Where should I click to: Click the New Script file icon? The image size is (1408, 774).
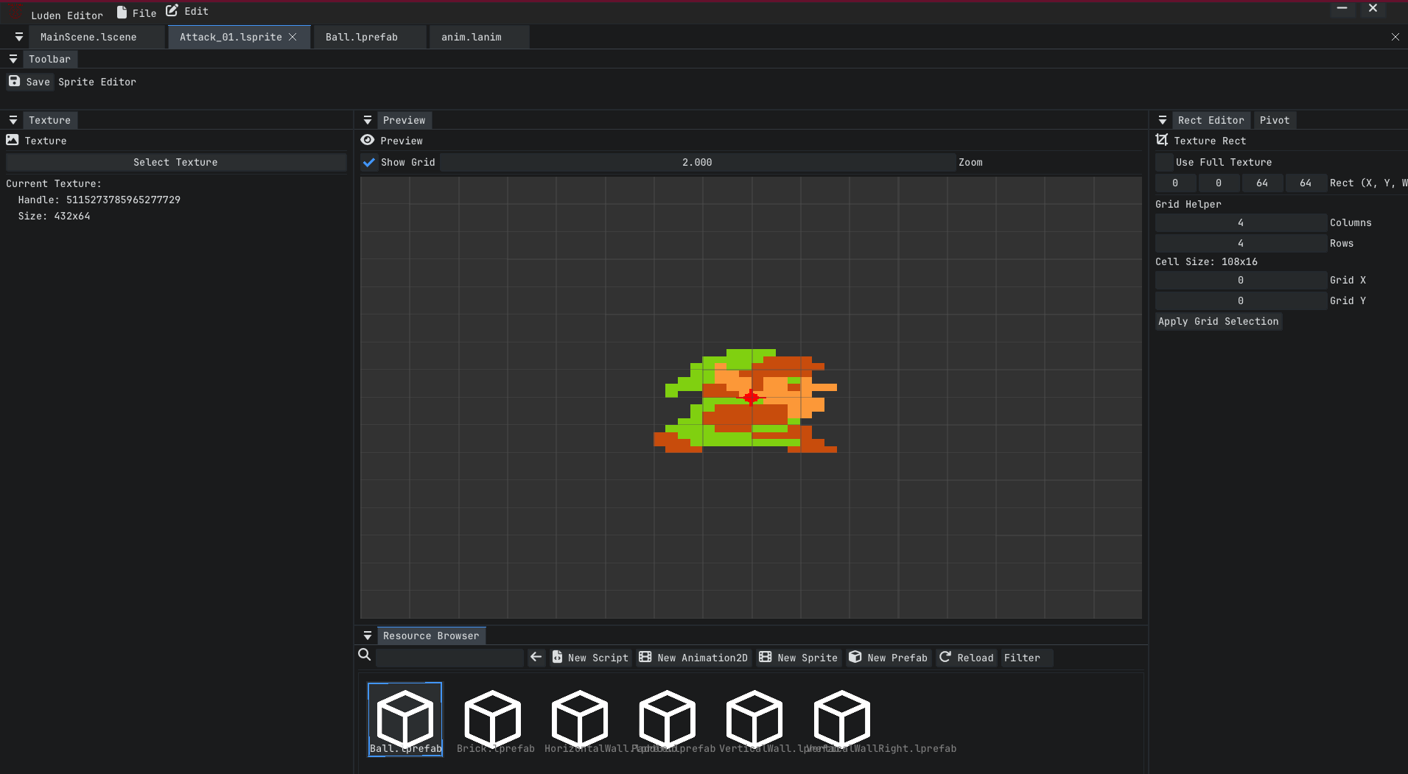(x=558, y=657)
